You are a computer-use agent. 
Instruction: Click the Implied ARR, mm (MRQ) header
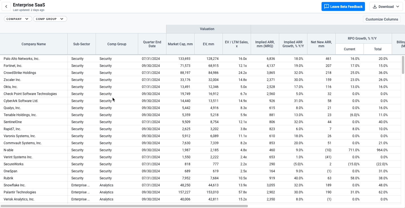pyautogui.click(x=265, y=44)
